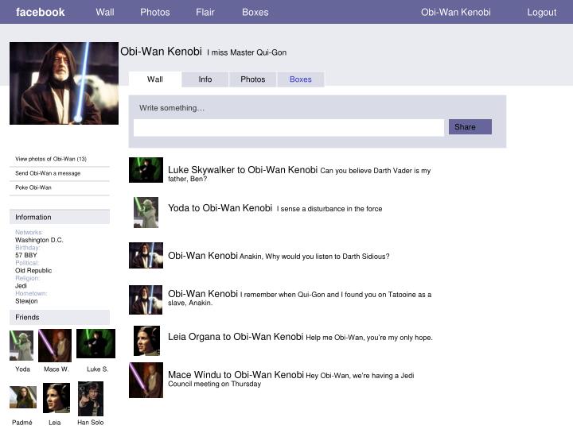573x429 pixels.
Task: Click Obi-Wan Kenobi name on Darth Sidious post
Action: 203,255
